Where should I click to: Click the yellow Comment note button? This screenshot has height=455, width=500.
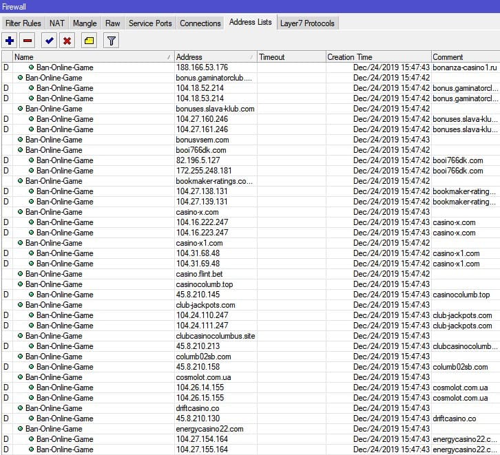click(89, 41)
